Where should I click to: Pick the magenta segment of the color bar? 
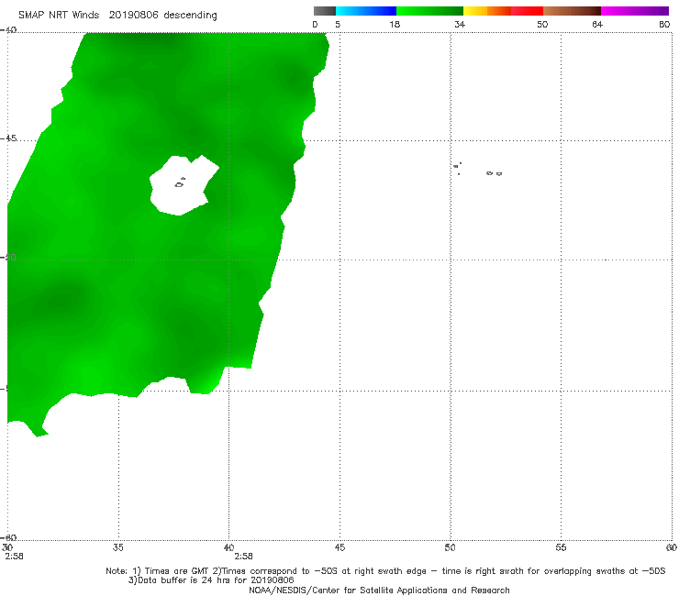(x=635, y=11)
